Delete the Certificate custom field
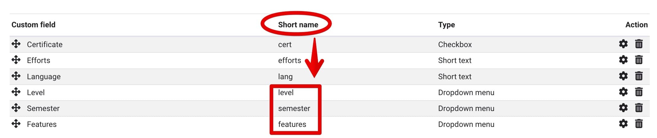This screenshot has height=138, width=657. pos(639,44)
